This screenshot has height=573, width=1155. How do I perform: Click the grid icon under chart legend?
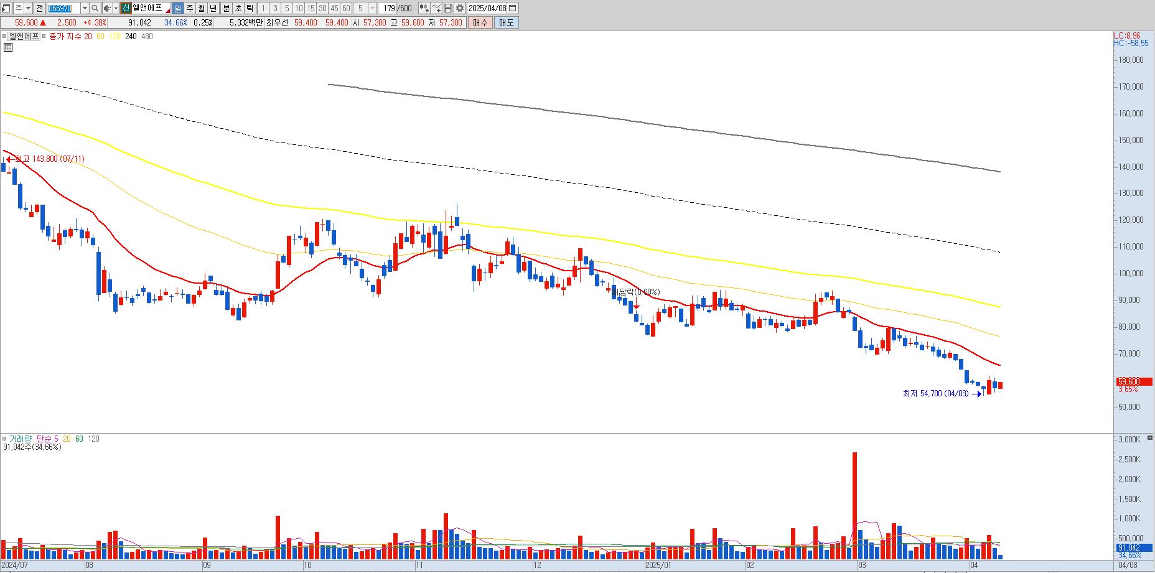click(x=8, y=47)
